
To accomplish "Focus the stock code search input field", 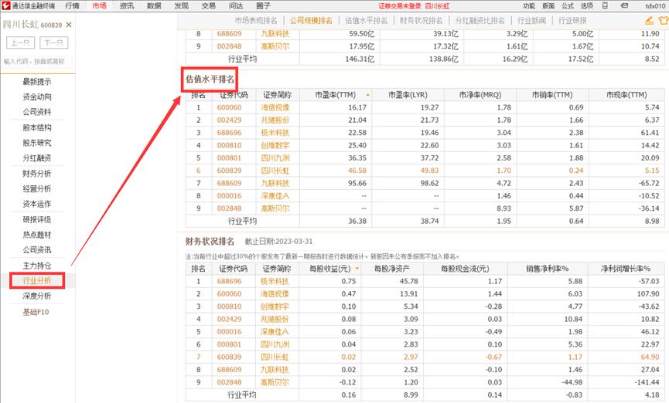I will 37,62.
